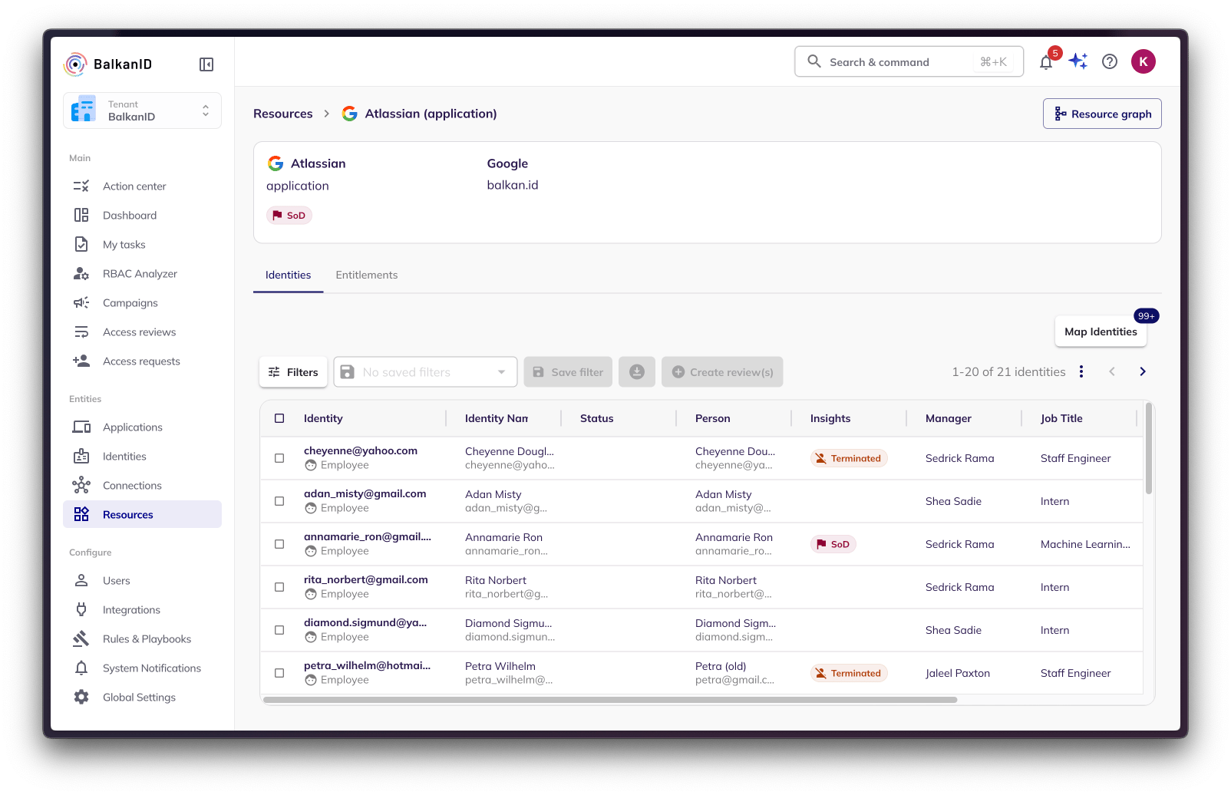Screen dimensions: 1231x795
Task: Toggle the select-all header checkbox
Action: click(279, 418)
